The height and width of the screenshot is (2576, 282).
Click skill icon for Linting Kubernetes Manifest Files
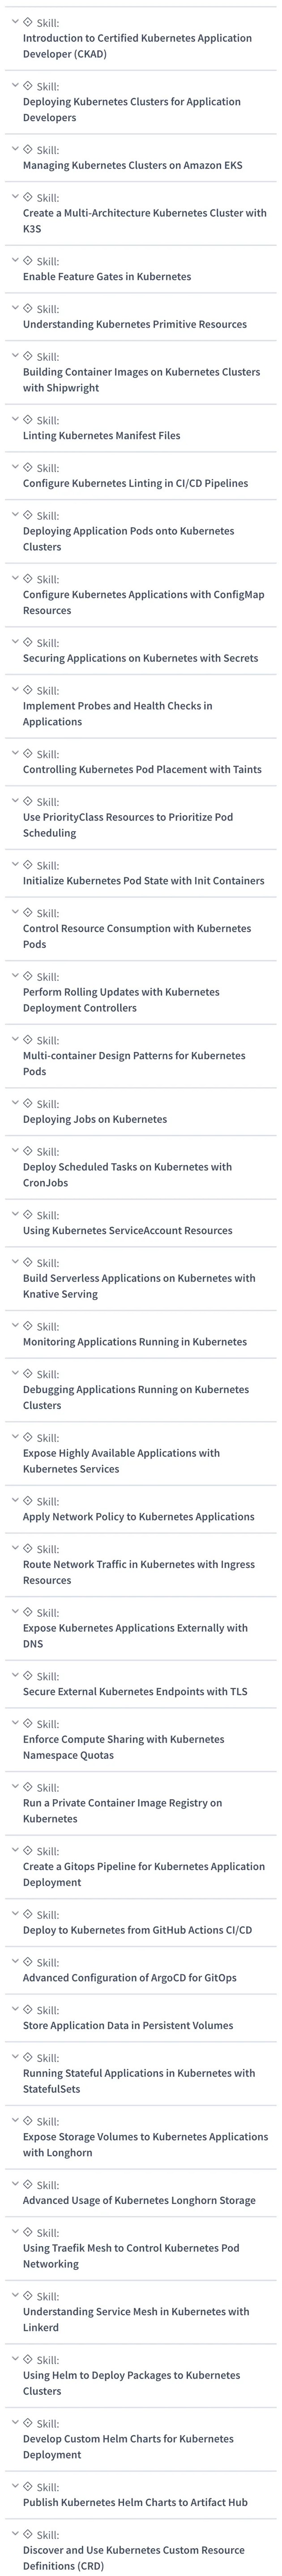(28, 419)
